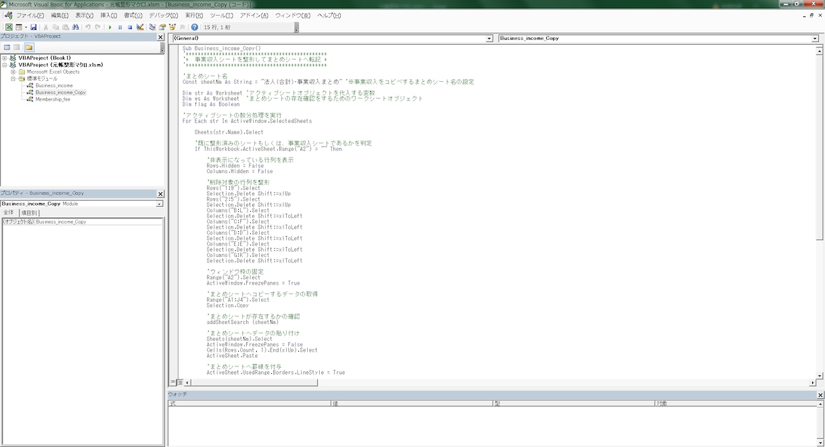
Task: Click the View Microsoft Excel toolbar icon
Action: (x=9, y=27)
